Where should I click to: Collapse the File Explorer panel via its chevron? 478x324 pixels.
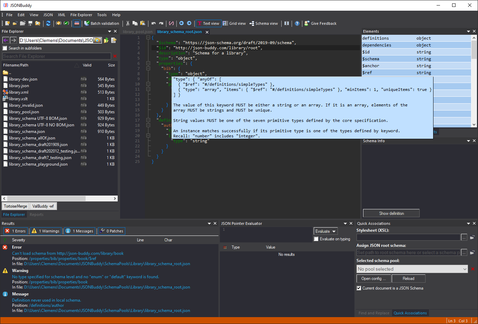coord(109,31)
